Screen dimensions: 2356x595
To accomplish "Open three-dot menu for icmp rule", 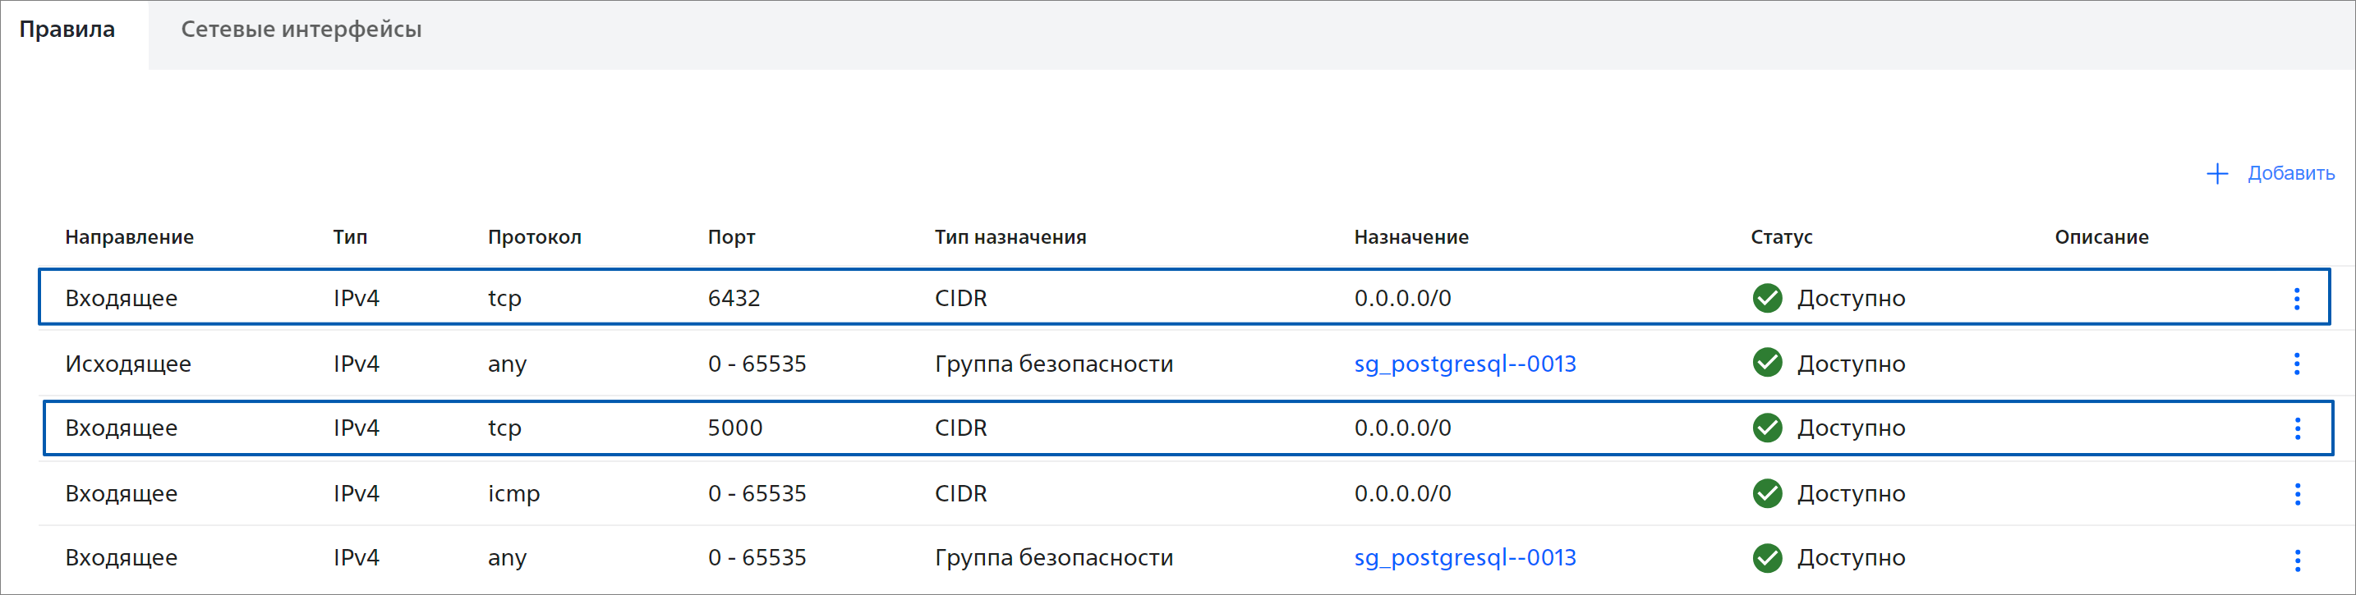I will 2297,494.
